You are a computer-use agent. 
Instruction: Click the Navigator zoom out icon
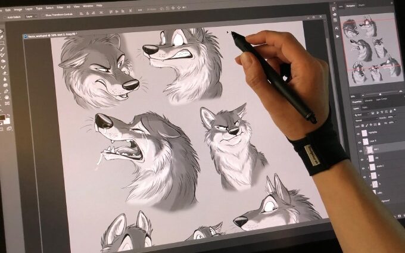(x=363, y=95)
